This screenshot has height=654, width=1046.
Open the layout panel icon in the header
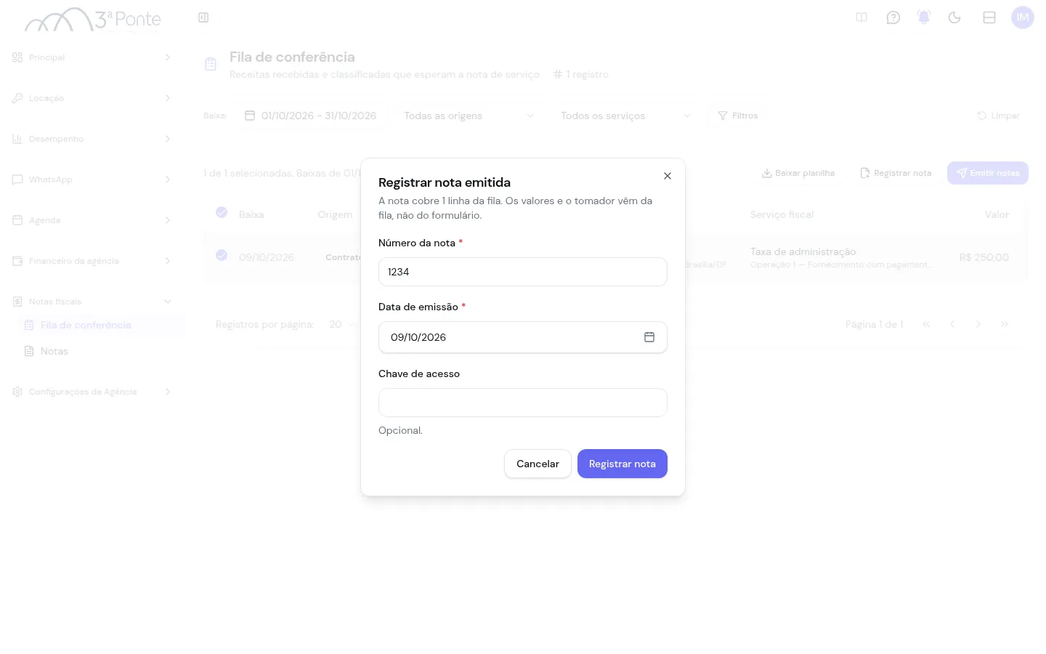click(989, 17)
